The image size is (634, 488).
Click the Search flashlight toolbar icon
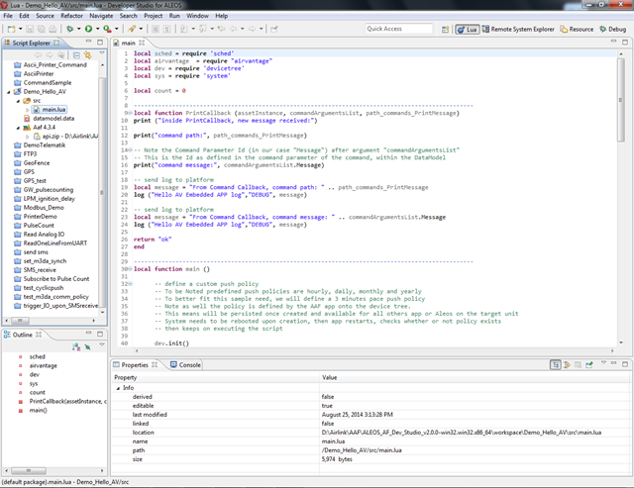pyautogui.click(x=132, y=29)
